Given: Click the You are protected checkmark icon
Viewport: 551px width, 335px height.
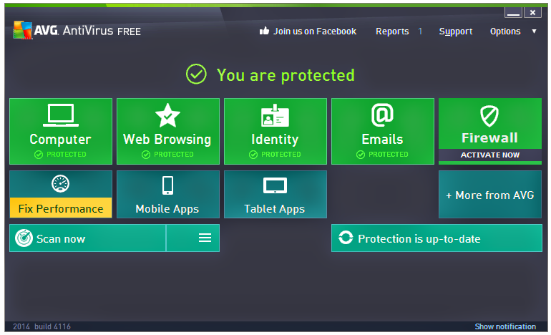Looking at the screenshot, I should coord(196,74).
